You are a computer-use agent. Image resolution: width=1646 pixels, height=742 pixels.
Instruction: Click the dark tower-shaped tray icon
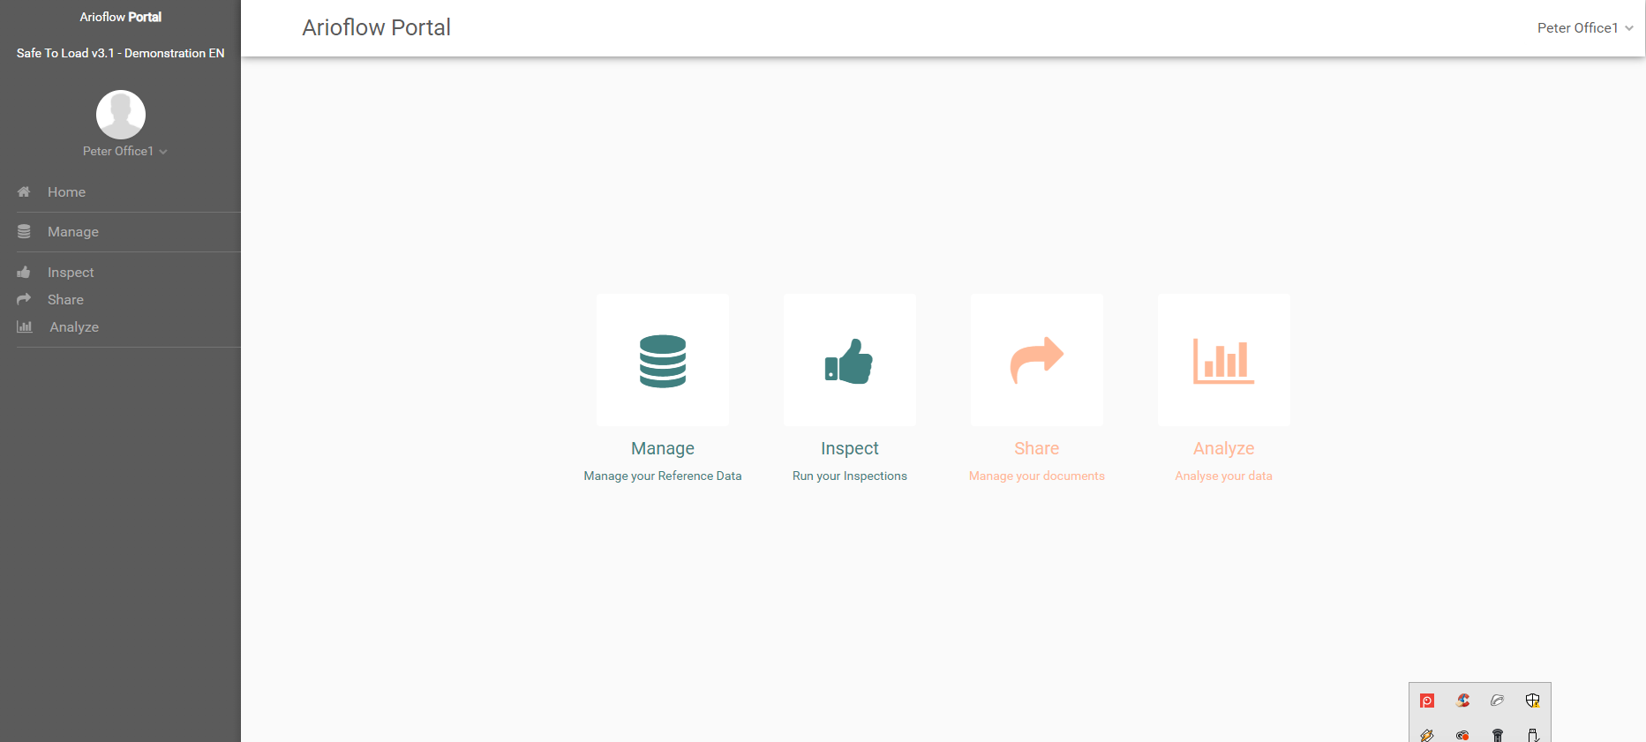tap(1497, 735)
